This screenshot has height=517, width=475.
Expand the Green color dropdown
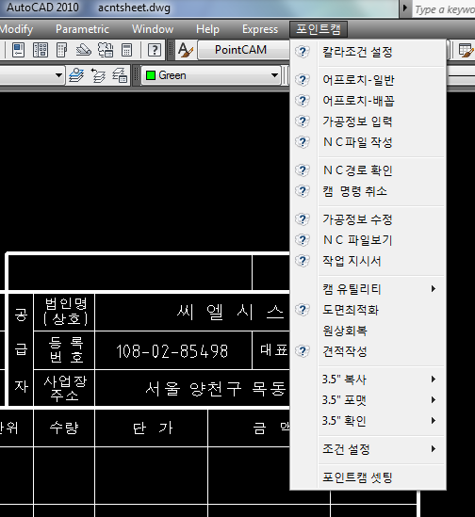click(274, 75)
